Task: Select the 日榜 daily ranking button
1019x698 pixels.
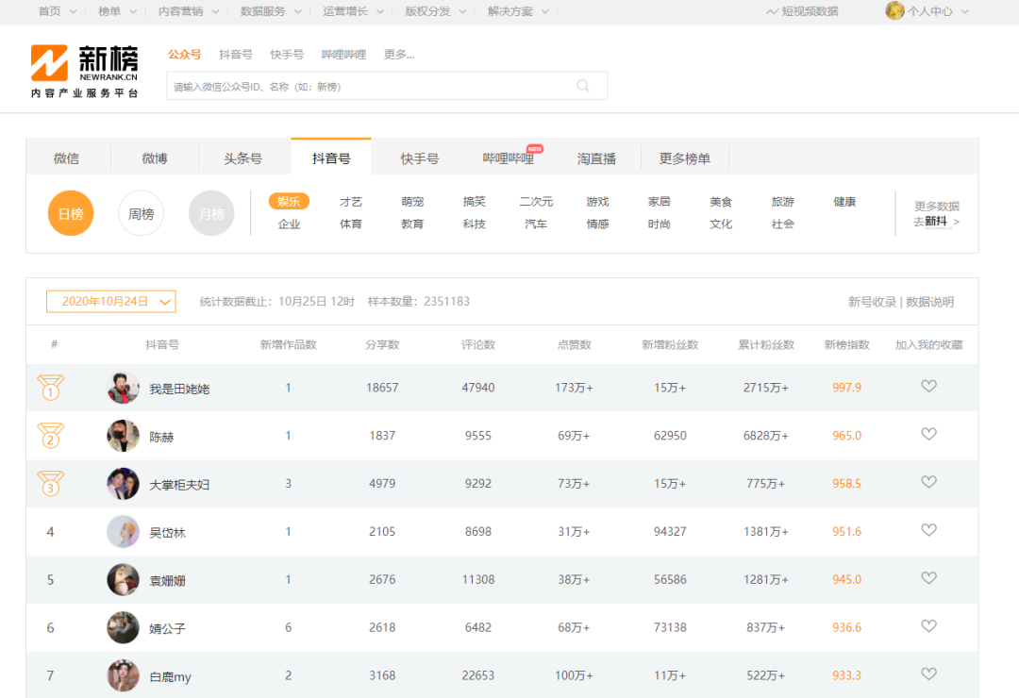Action: 71,213
